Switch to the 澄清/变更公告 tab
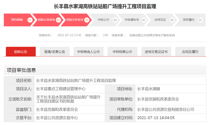This screenshot has height=125, width=211. (x=55, y=52)
